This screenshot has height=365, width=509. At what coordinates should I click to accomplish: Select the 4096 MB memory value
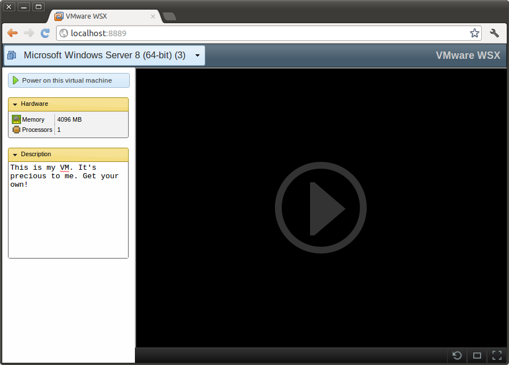tap(70, 119)
